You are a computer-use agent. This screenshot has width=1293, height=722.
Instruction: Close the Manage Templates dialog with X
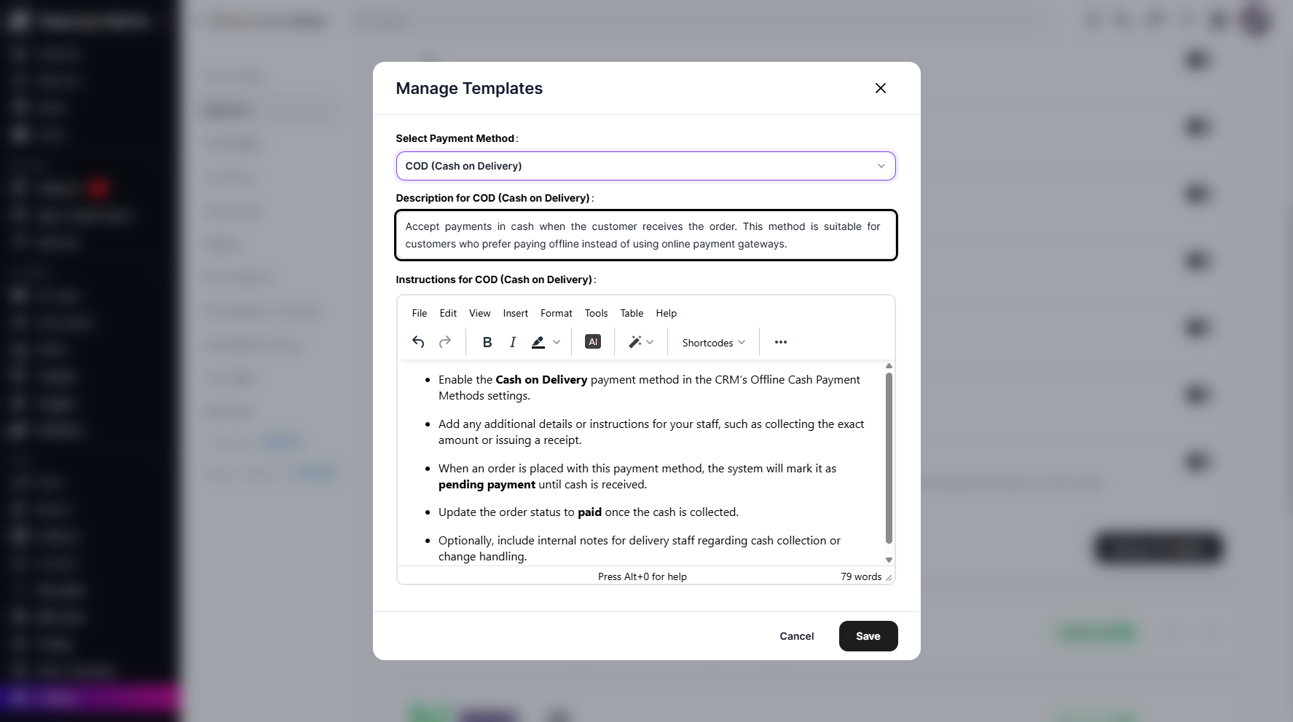881,88
